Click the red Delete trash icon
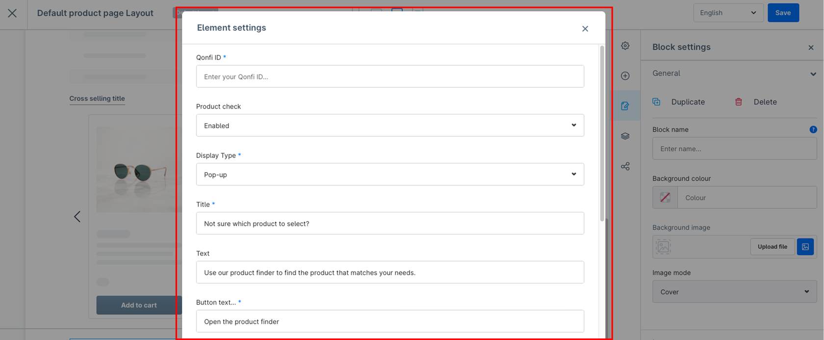824x340 pixels. coord(738,102)
